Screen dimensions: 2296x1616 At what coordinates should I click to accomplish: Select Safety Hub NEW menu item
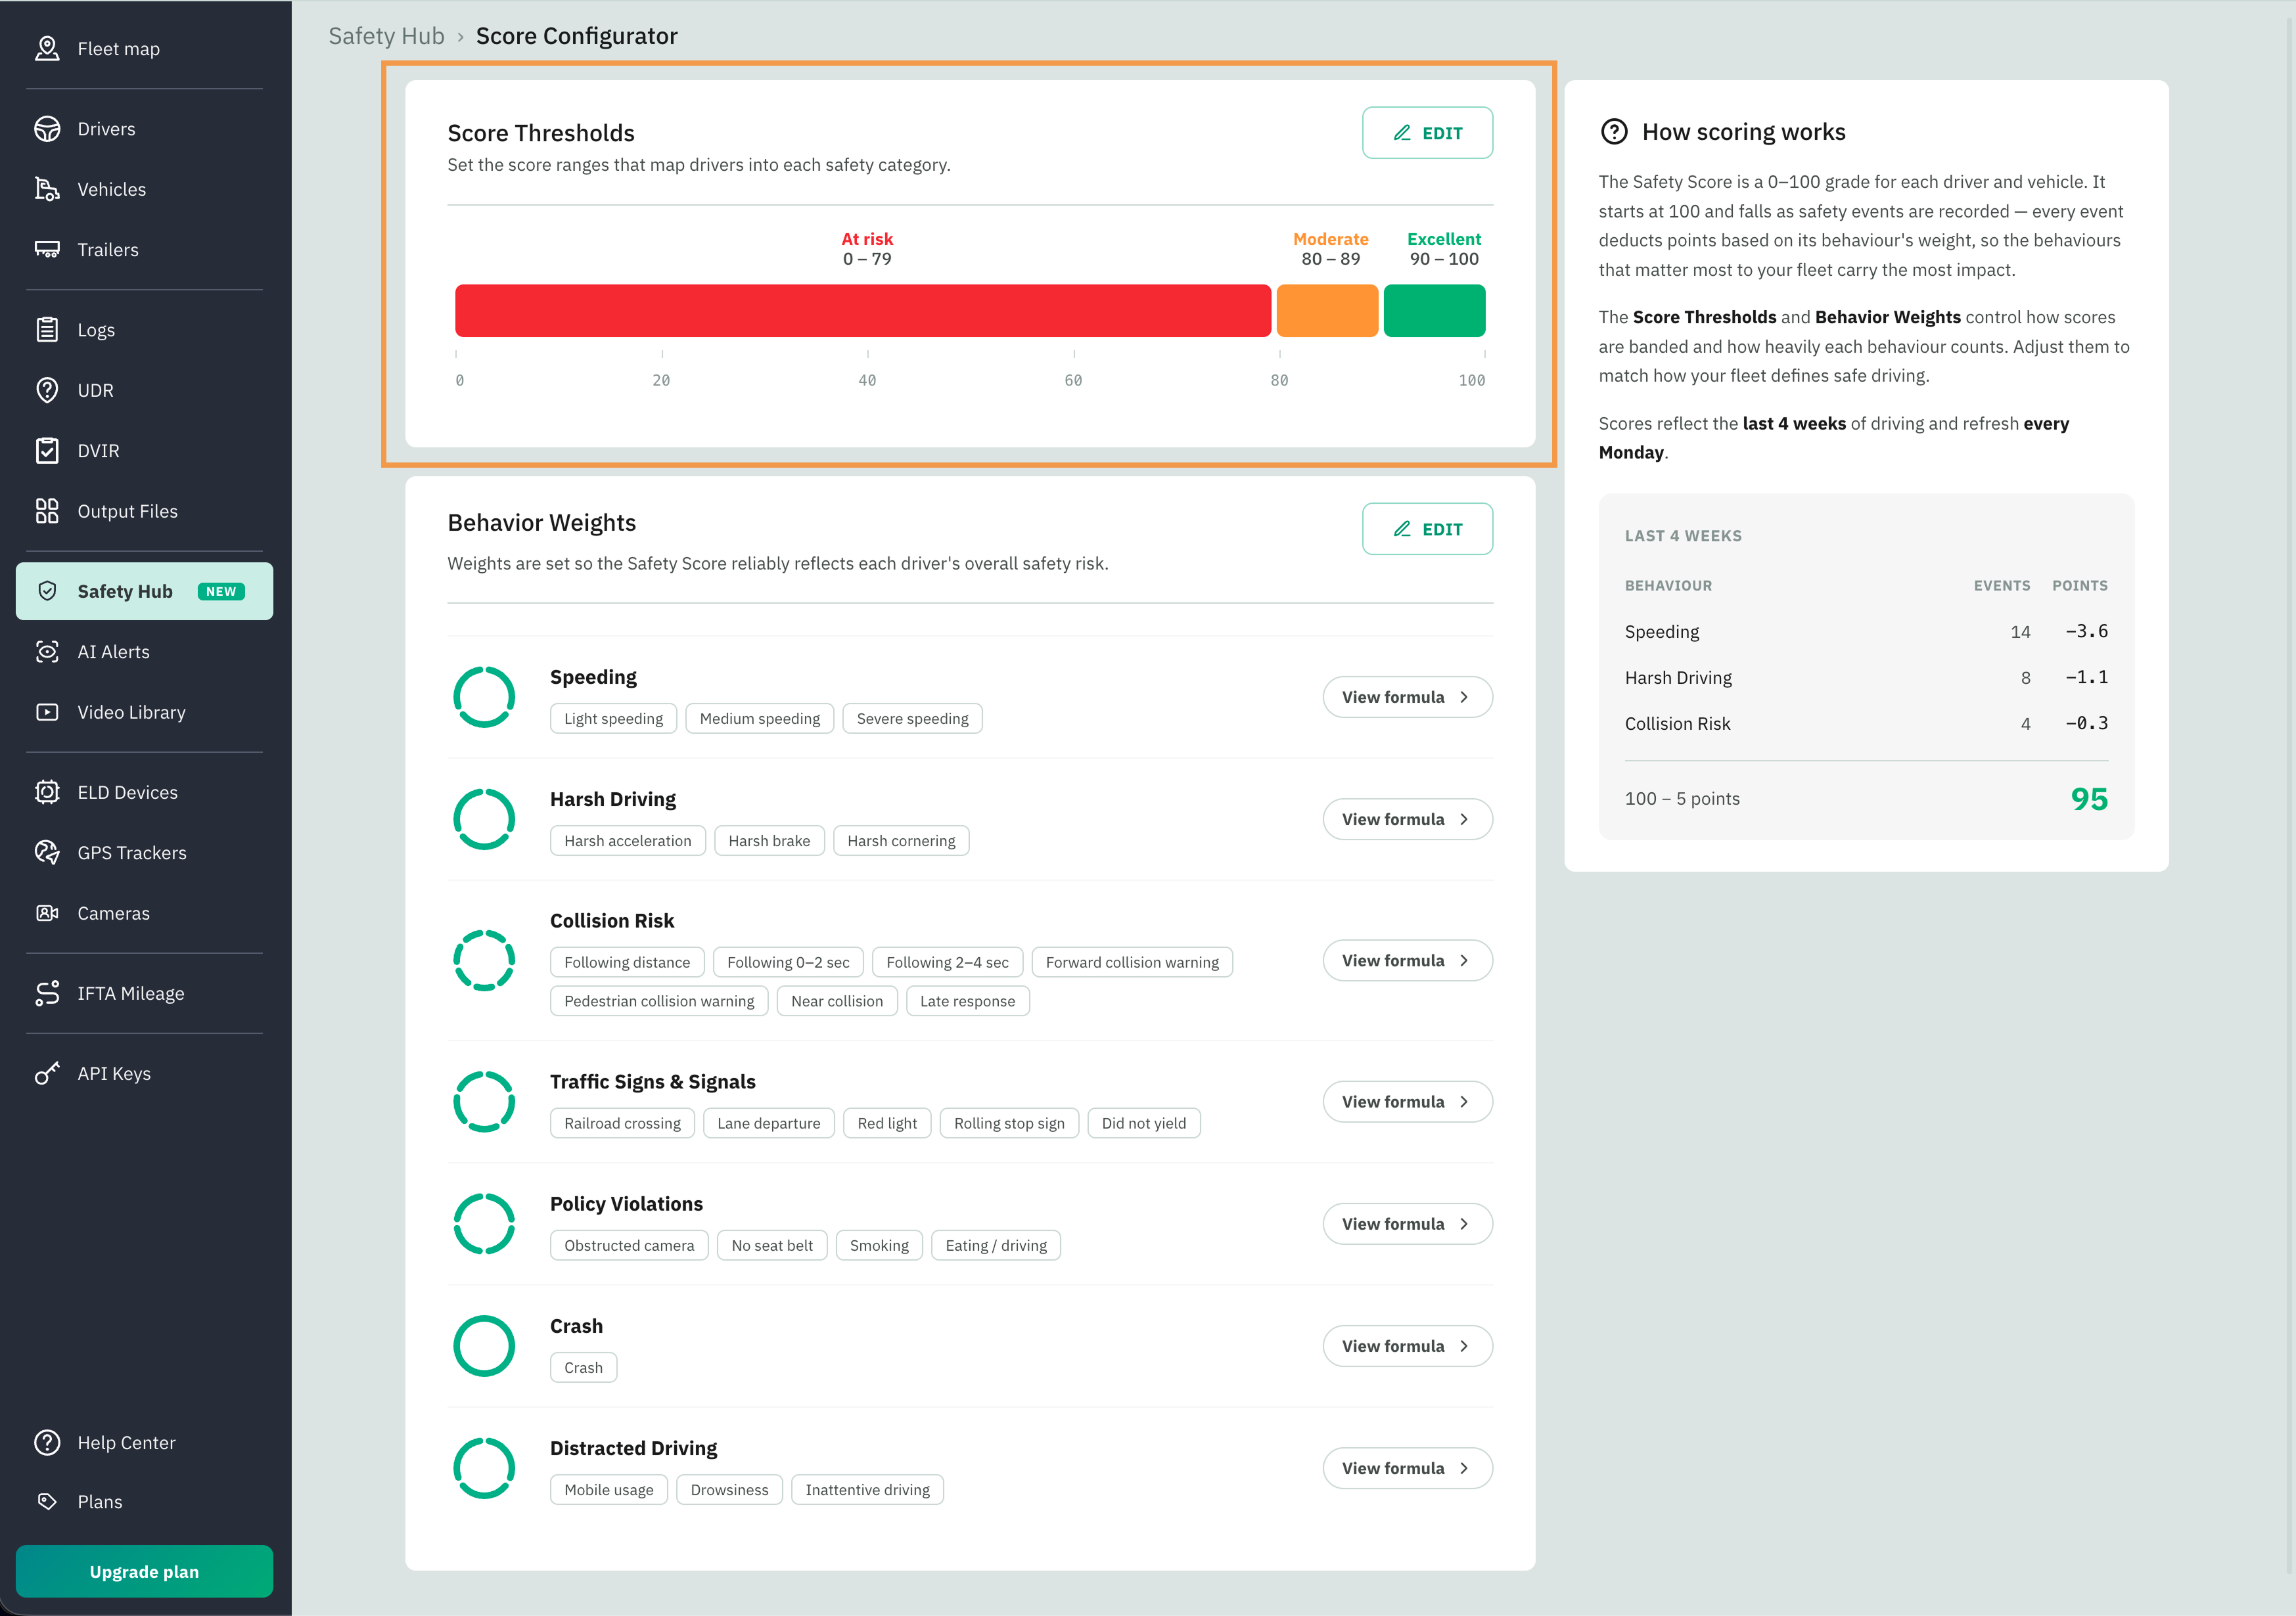[144, 591]
